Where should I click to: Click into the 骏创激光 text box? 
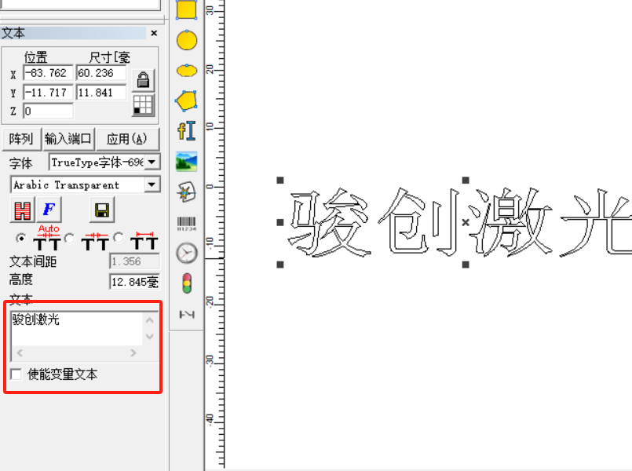coord(77,328)
